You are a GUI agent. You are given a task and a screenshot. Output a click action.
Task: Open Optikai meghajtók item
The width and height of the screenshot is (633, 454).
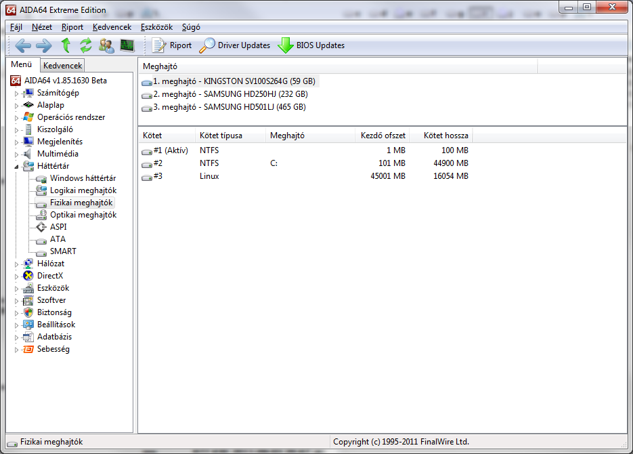83,215
